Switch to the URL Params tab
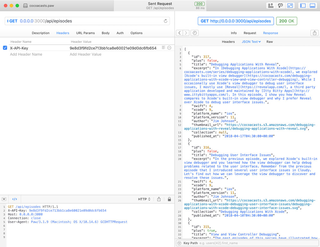320x247 pixels. 85,33
